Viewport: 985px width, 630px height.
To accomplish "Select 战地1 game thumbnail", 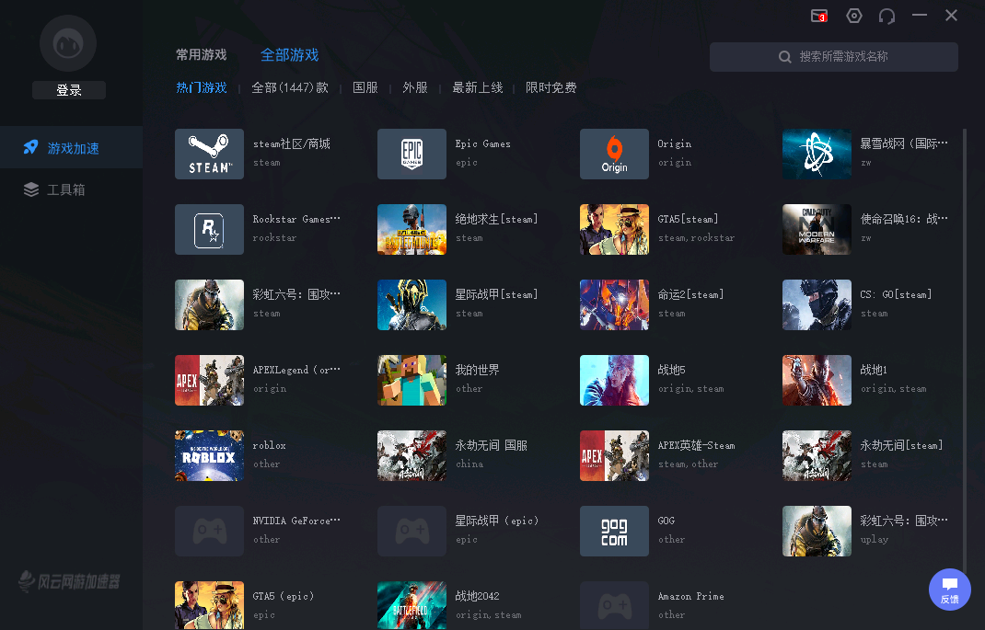I will click(817, 380).
